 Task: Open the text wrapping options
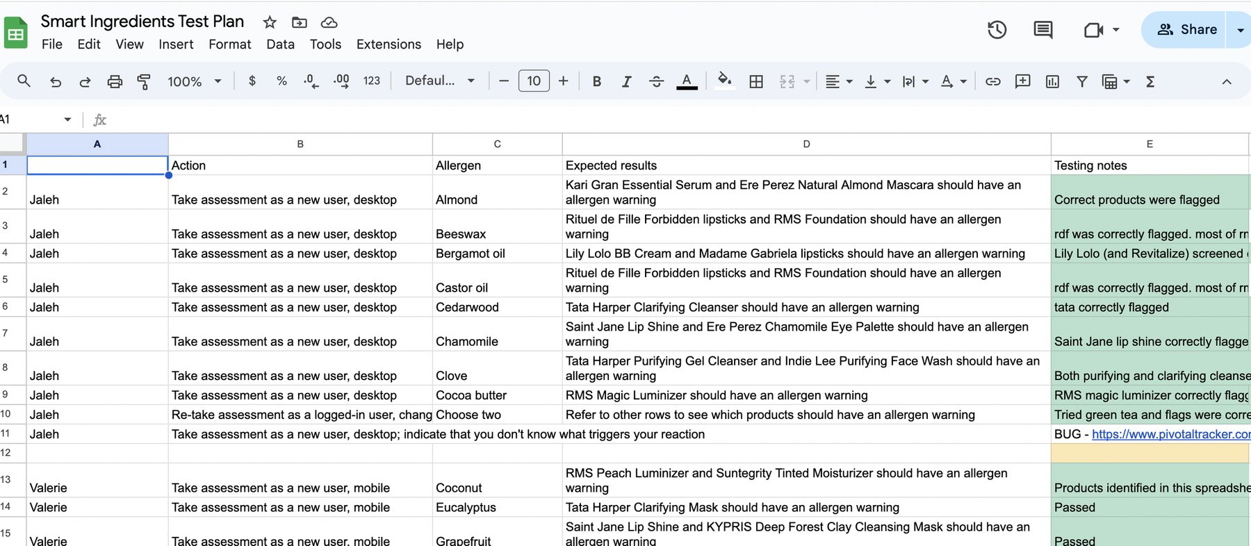[915, 81]
